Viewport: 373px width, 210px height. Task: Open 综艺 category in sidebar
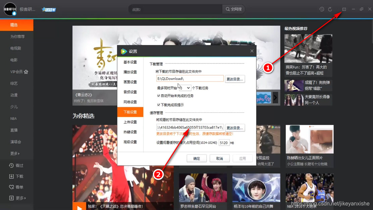click(x=14, y=84)
